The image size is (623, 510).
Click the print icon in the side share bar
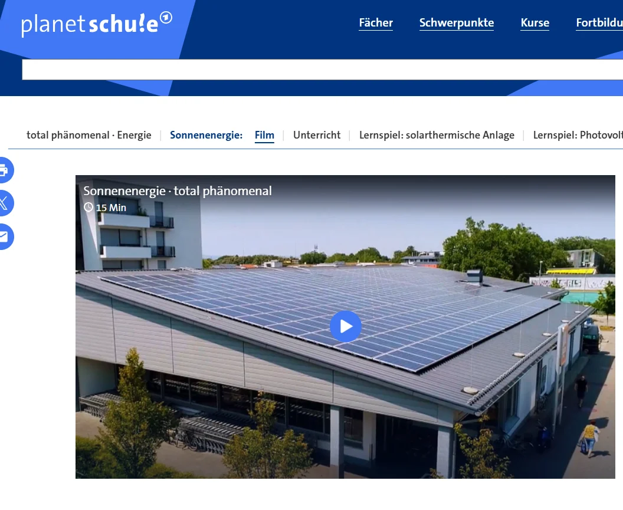click(x=4, y=170)
